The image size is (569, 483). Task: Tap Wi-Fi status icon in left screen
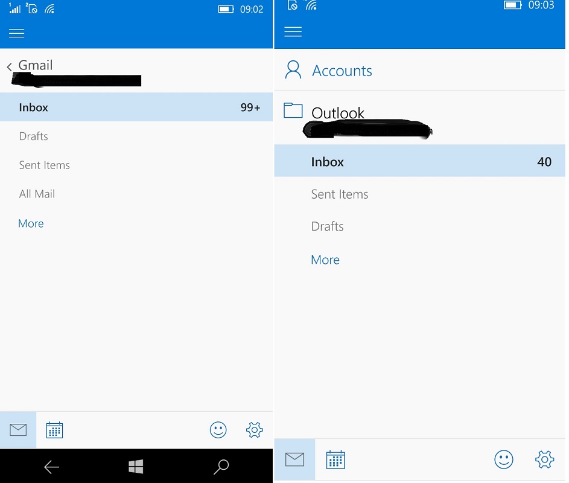click(49, 8)
